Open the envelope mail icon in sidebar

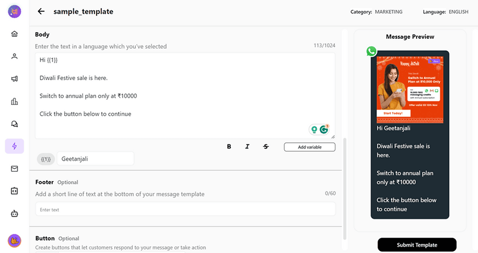(14, 169)
